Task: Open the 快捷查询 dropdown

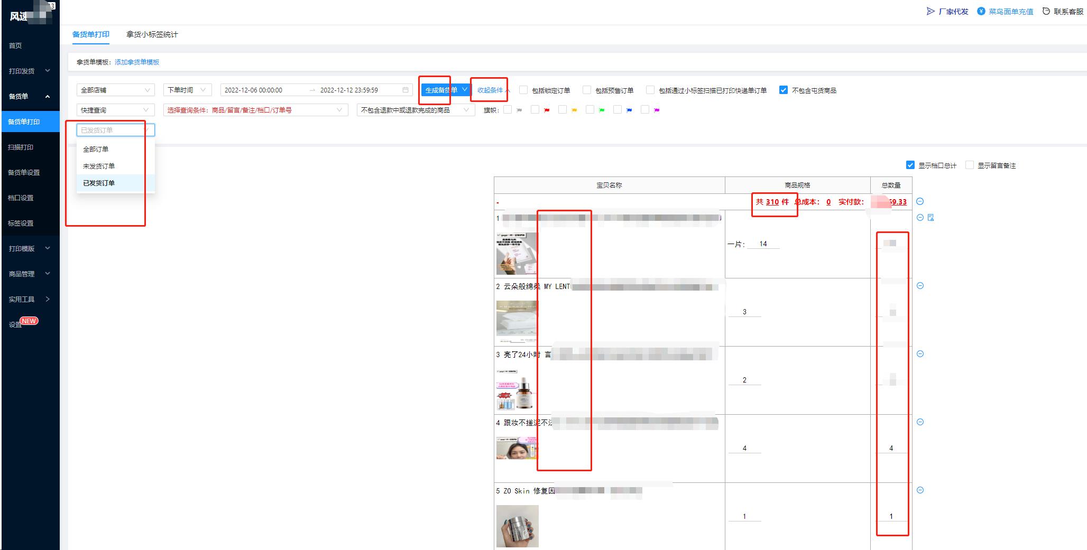Action: coord(116,110)
